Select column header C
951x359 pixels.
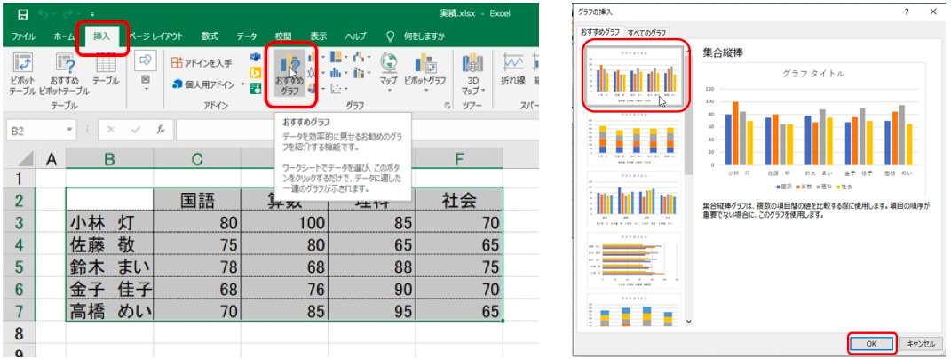click(x=197, y=159)
